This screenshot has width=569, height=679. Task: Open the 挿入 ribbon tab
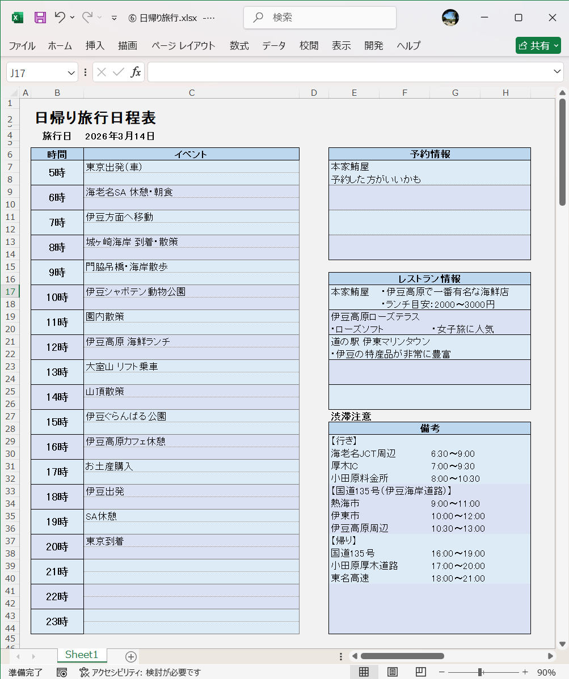(x=95, y=45)
